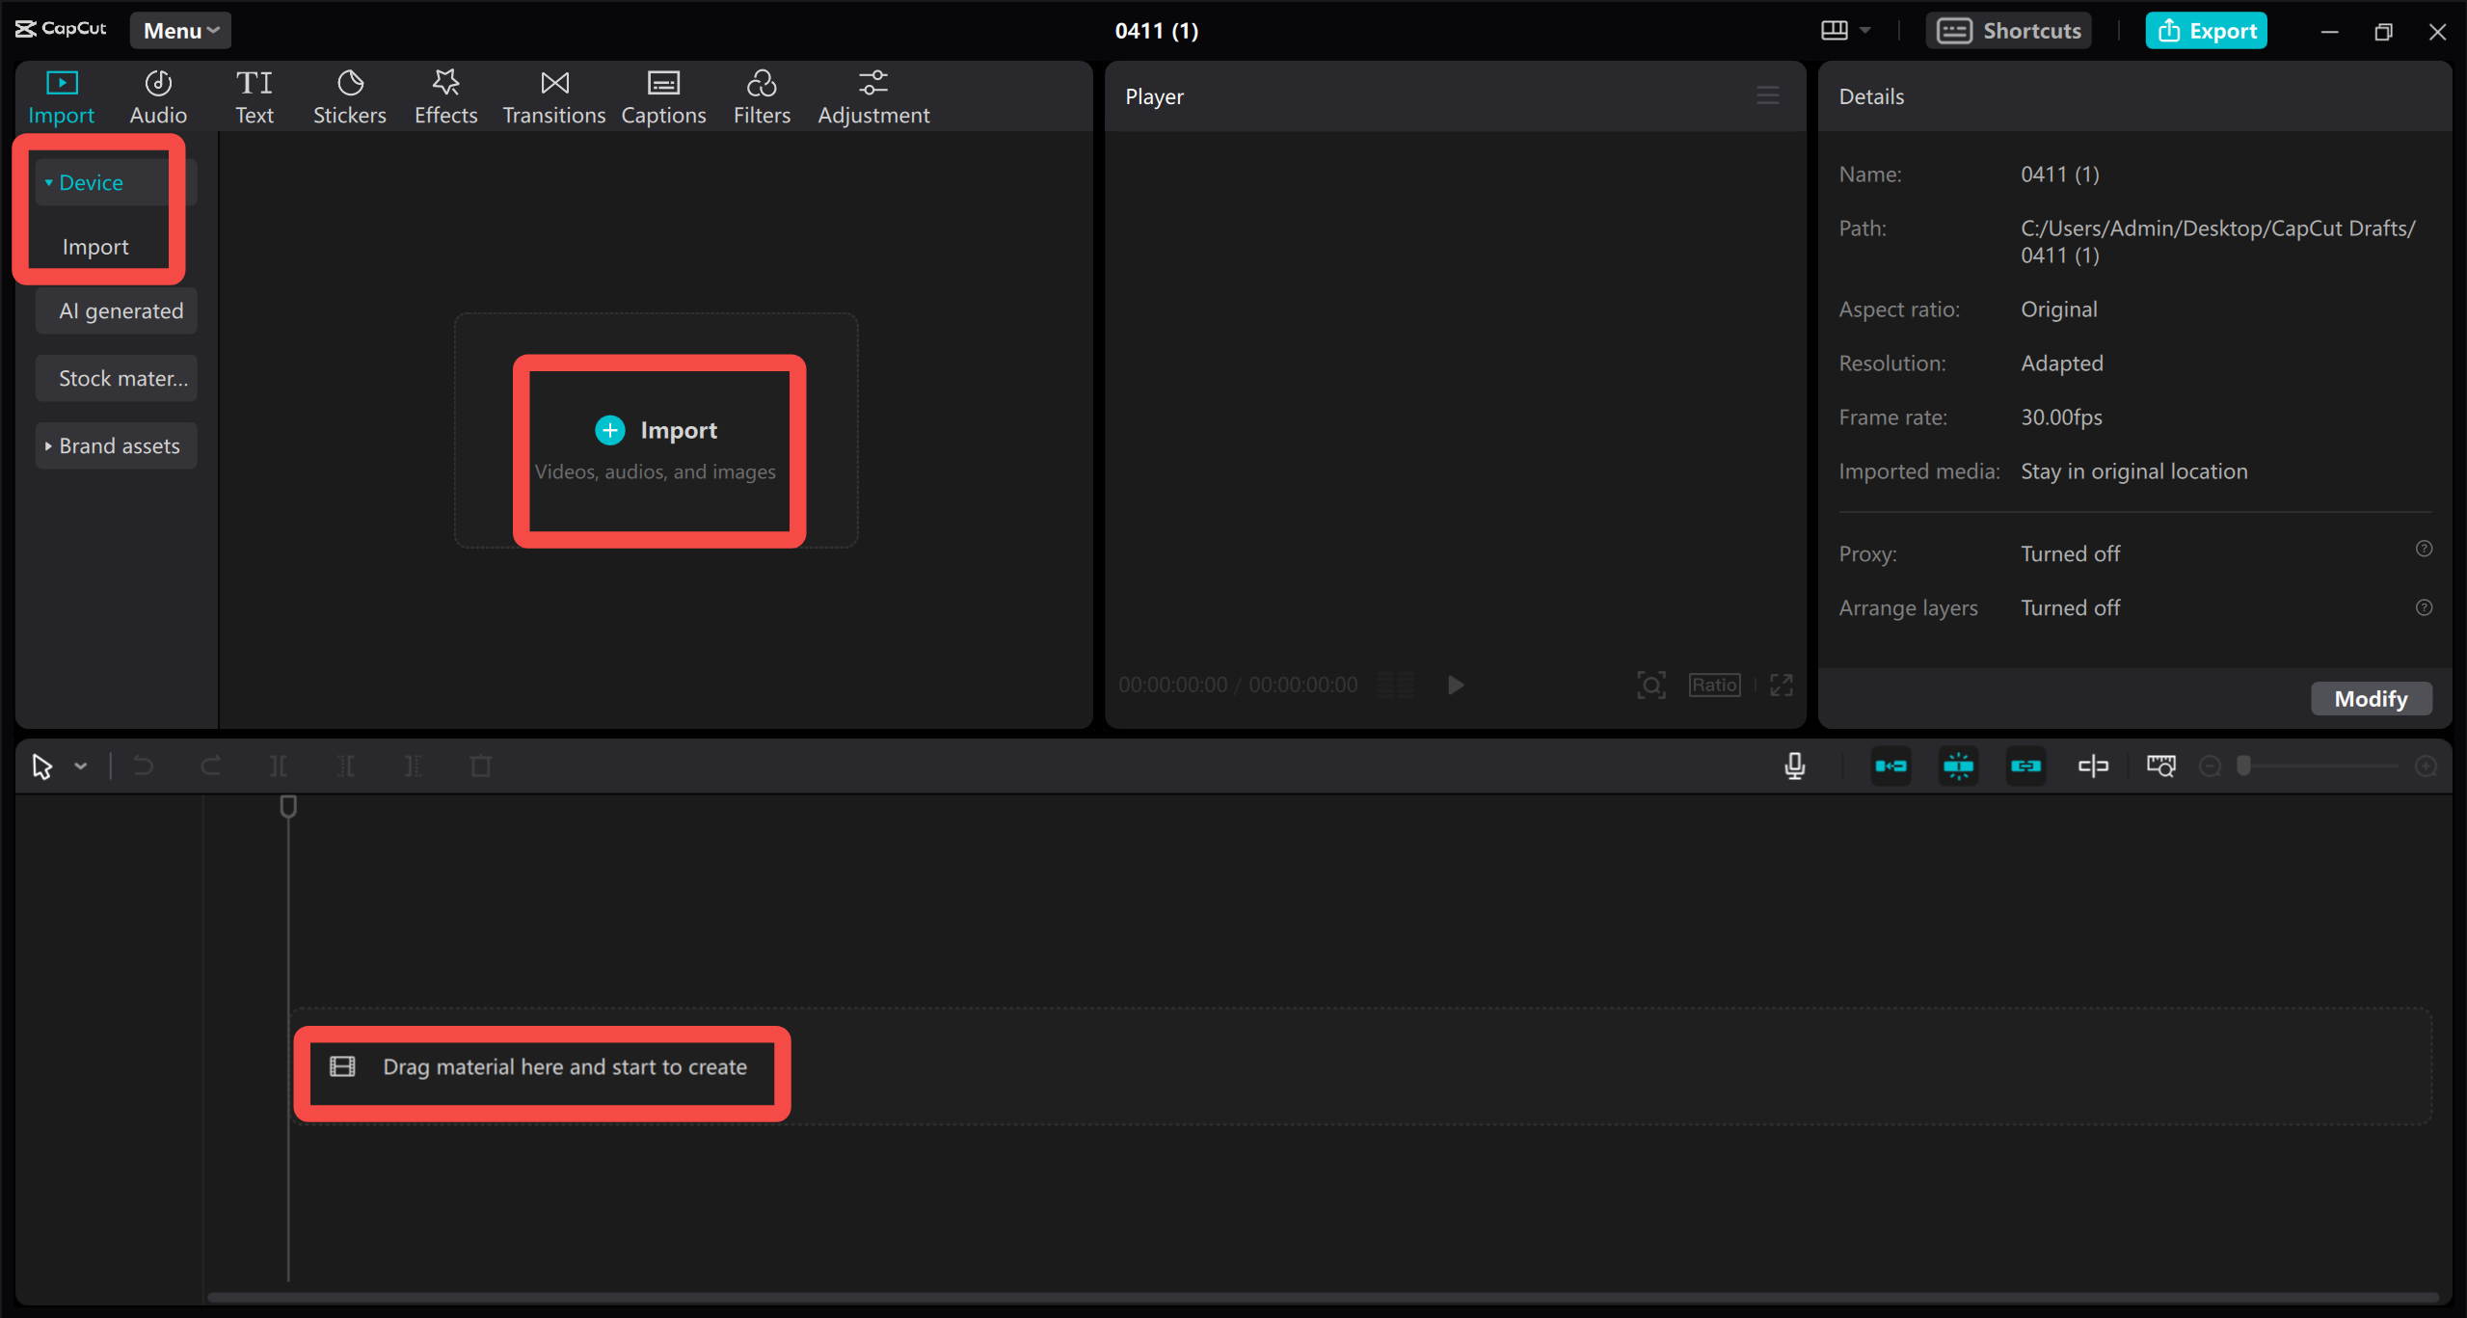
Task: Expand the Brand assets section
Action: point(116,445)
